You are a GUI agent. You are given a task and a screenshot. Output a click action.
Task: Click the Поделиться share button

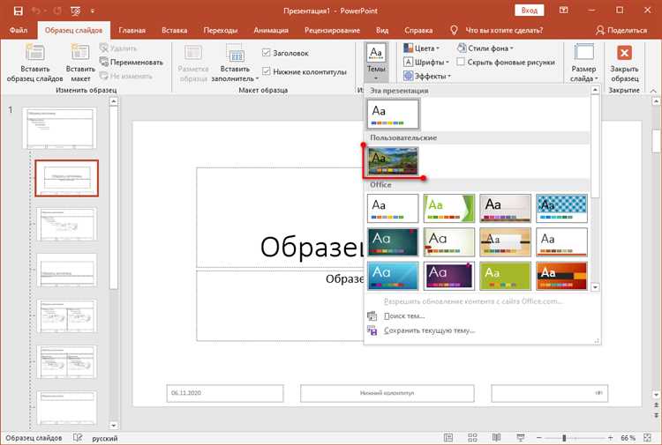pyautogui.click(x=621, y=30)
